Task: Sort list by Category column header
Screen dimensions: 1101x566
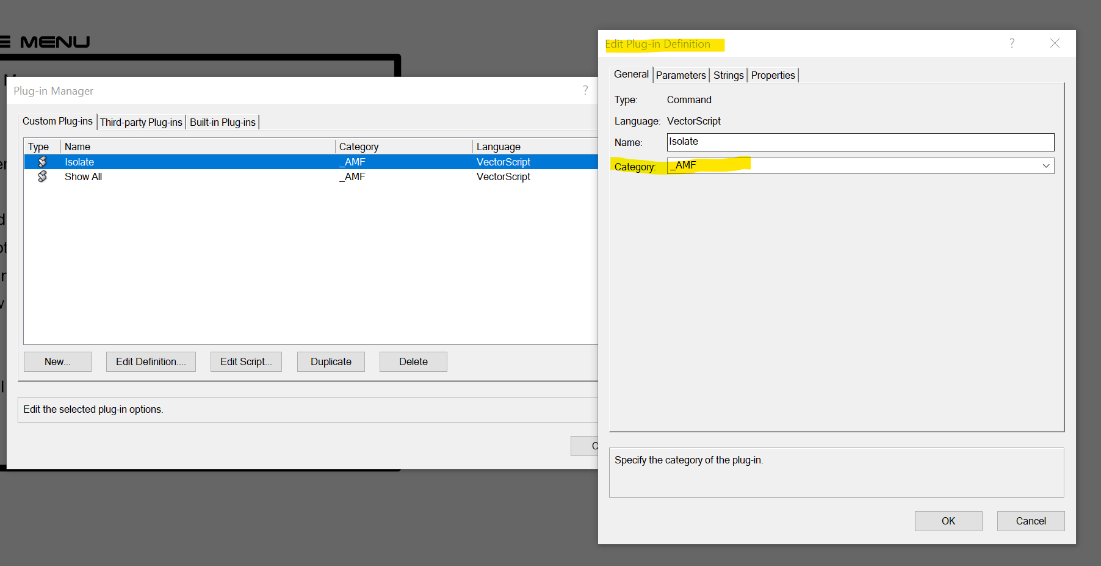Action: (403, 147)
